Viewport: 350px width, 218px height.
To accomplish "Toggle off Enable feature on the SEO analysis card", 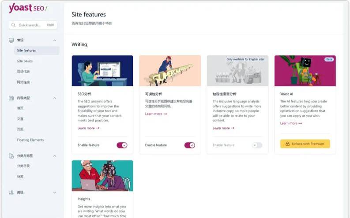I will point(122,145).
